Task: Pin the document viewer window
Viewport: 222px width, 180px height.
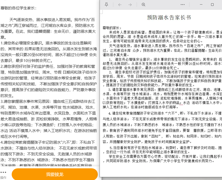Action: click(x=106, y=5)
